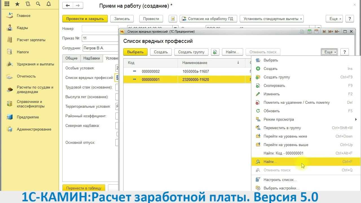Switch to the Надбавки tab

coord(92,58)
